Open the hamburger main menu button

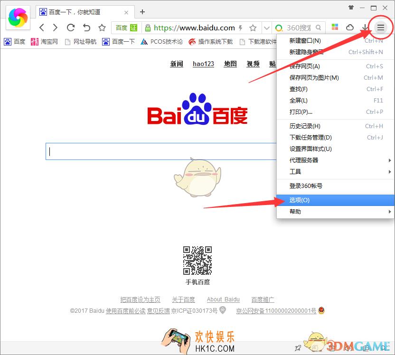pos(380,27)
